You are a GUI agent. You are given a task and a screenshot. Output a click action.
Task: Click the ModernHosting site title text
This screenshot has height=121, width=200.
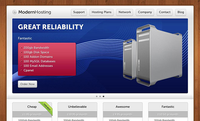35,12
